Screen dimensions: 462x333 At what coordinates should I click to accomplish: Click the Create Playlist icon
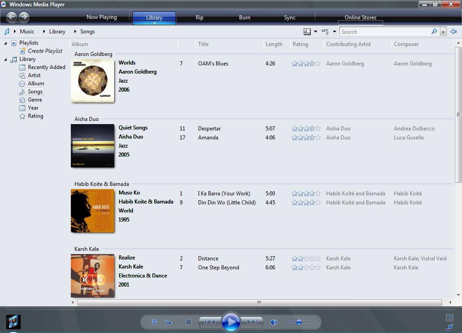pyautogui.click(x=23, y=51)
